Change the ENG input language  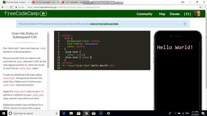pyautogui.click(x=187, y=113)
